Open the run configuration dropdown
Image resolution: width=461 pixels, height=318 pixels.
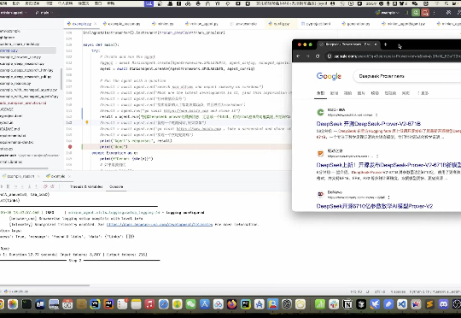(387, 13)
